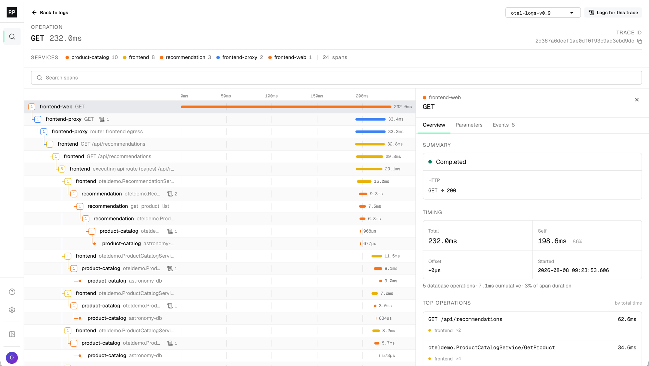Screen dimensions: 649x366
Task: Select the Overview tab
Action: [x=434, y=125]
